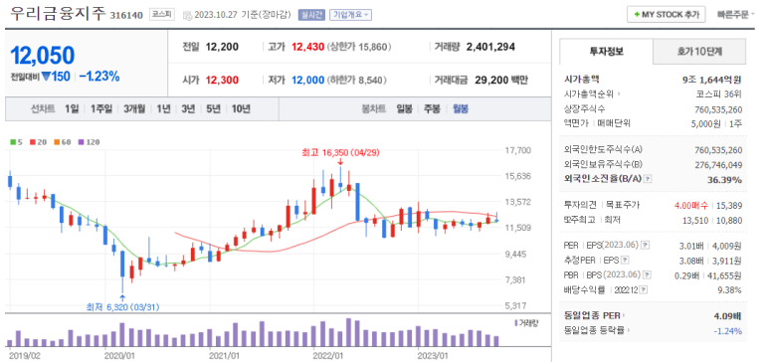Click the 시가총액 value 9조 1,644억원
This screenshot has width=769, height=362.
click(x=711, y=79)
